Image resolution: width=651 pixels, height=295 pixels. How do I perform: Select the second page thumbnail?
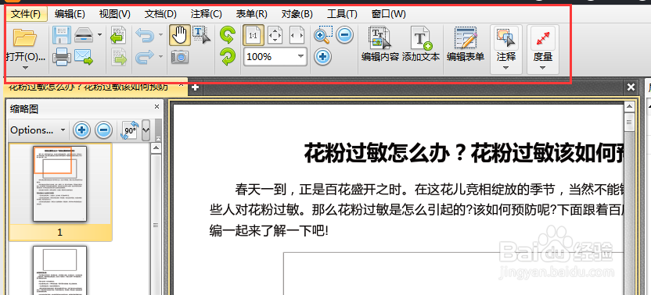coord(60,270)
